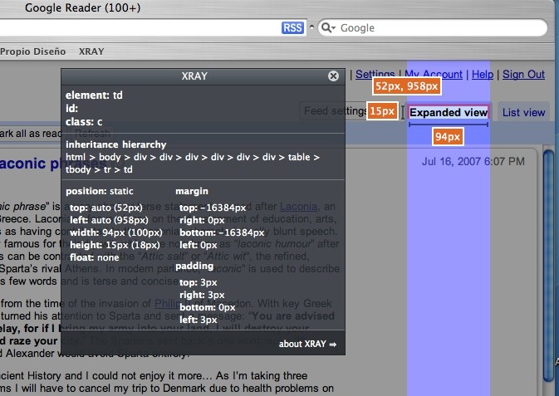Open the XRAY bookmark

tap(91, 51)
